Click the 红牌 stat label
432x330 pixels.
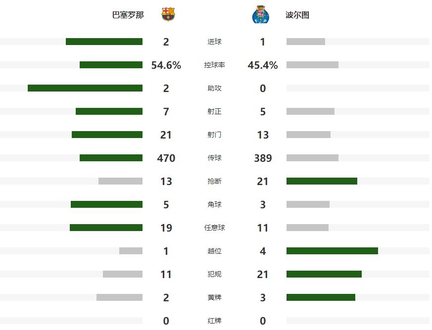point(214,321)
